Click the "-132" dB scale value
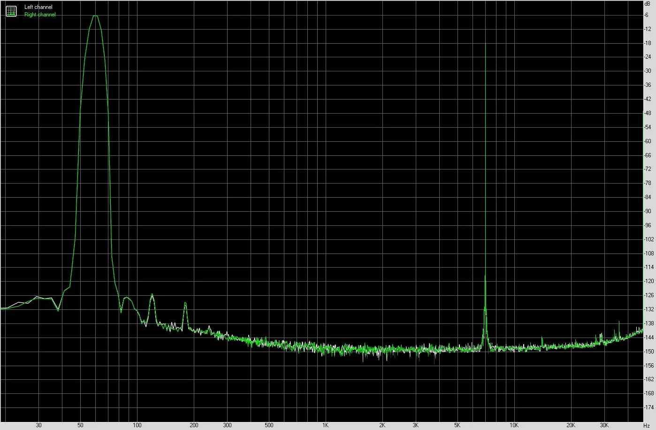The width and height of the screenshot is (656, 430). coord(649,309)
